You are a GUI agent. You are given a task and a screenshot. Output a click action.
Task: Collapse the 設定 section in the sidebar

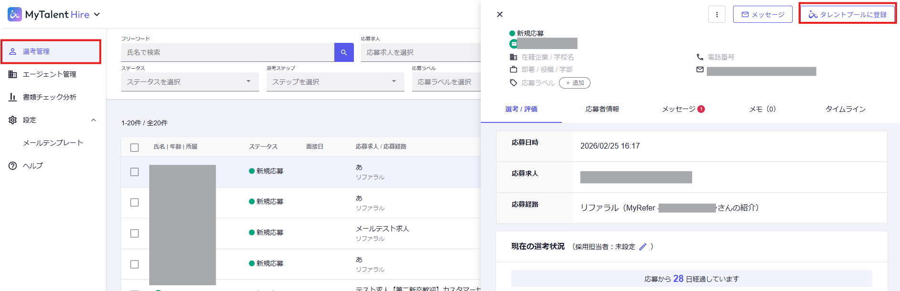(x=93, y=120)
